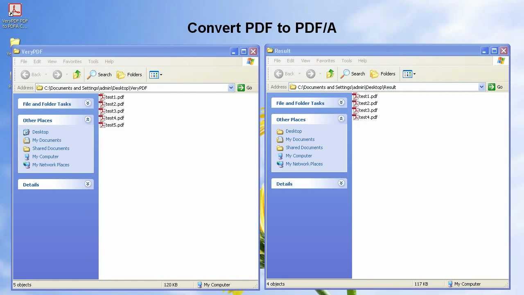524x295 pixels.
Task: Open Favorites menu in VeryPDF window
Action: pyautogui.click(x=72, y=61)
